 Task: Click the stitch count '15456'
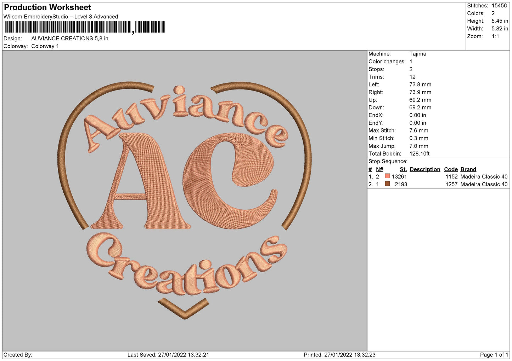pyautogui.click(x=499, y=6)
